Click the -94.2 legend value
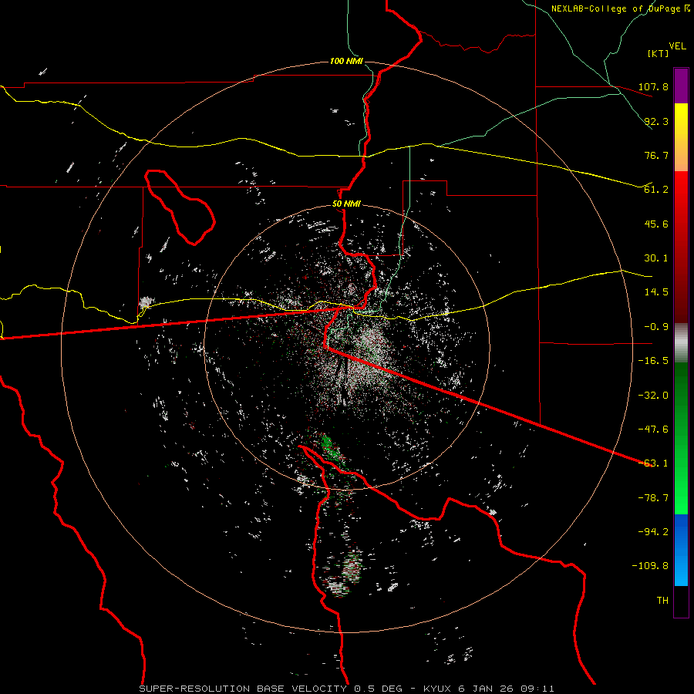Image resolution: width=694 pixels, height=694 pixels. [x=653, y=532]
